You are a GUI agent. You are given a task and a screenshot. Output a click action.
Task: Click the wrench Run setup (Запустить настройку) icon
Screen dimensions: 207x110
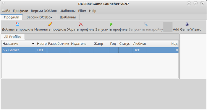(145, 24)
